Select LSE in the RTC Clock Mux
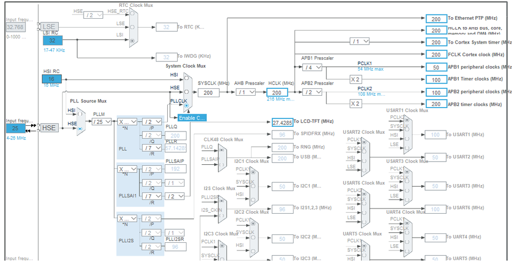The height and width of the screenshot is (262, 519). 132,27
